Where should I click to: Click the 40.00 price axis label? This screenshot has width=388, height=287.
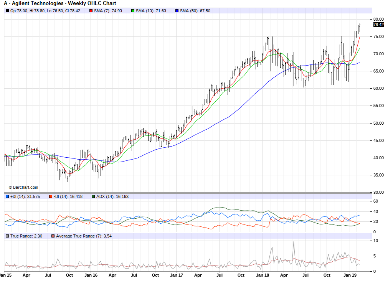378,158
